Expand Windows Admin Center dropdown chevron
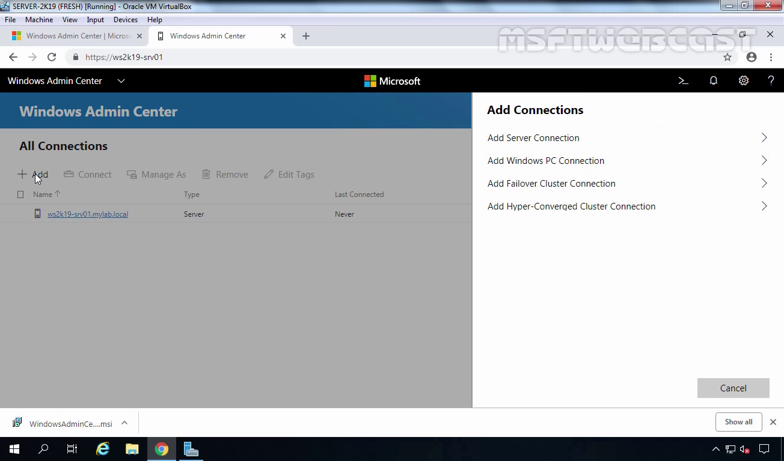This screenshot has height=461, width=784. (121, 80)
